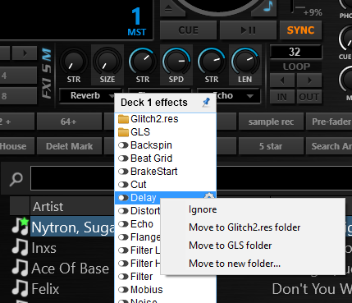The image size is (352, 303).
Task: Click the Artist column header
Action: (72, 206)
